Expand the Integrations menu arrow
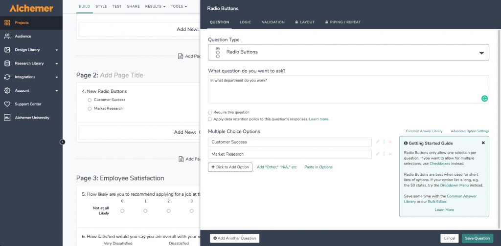 [57, 77]
